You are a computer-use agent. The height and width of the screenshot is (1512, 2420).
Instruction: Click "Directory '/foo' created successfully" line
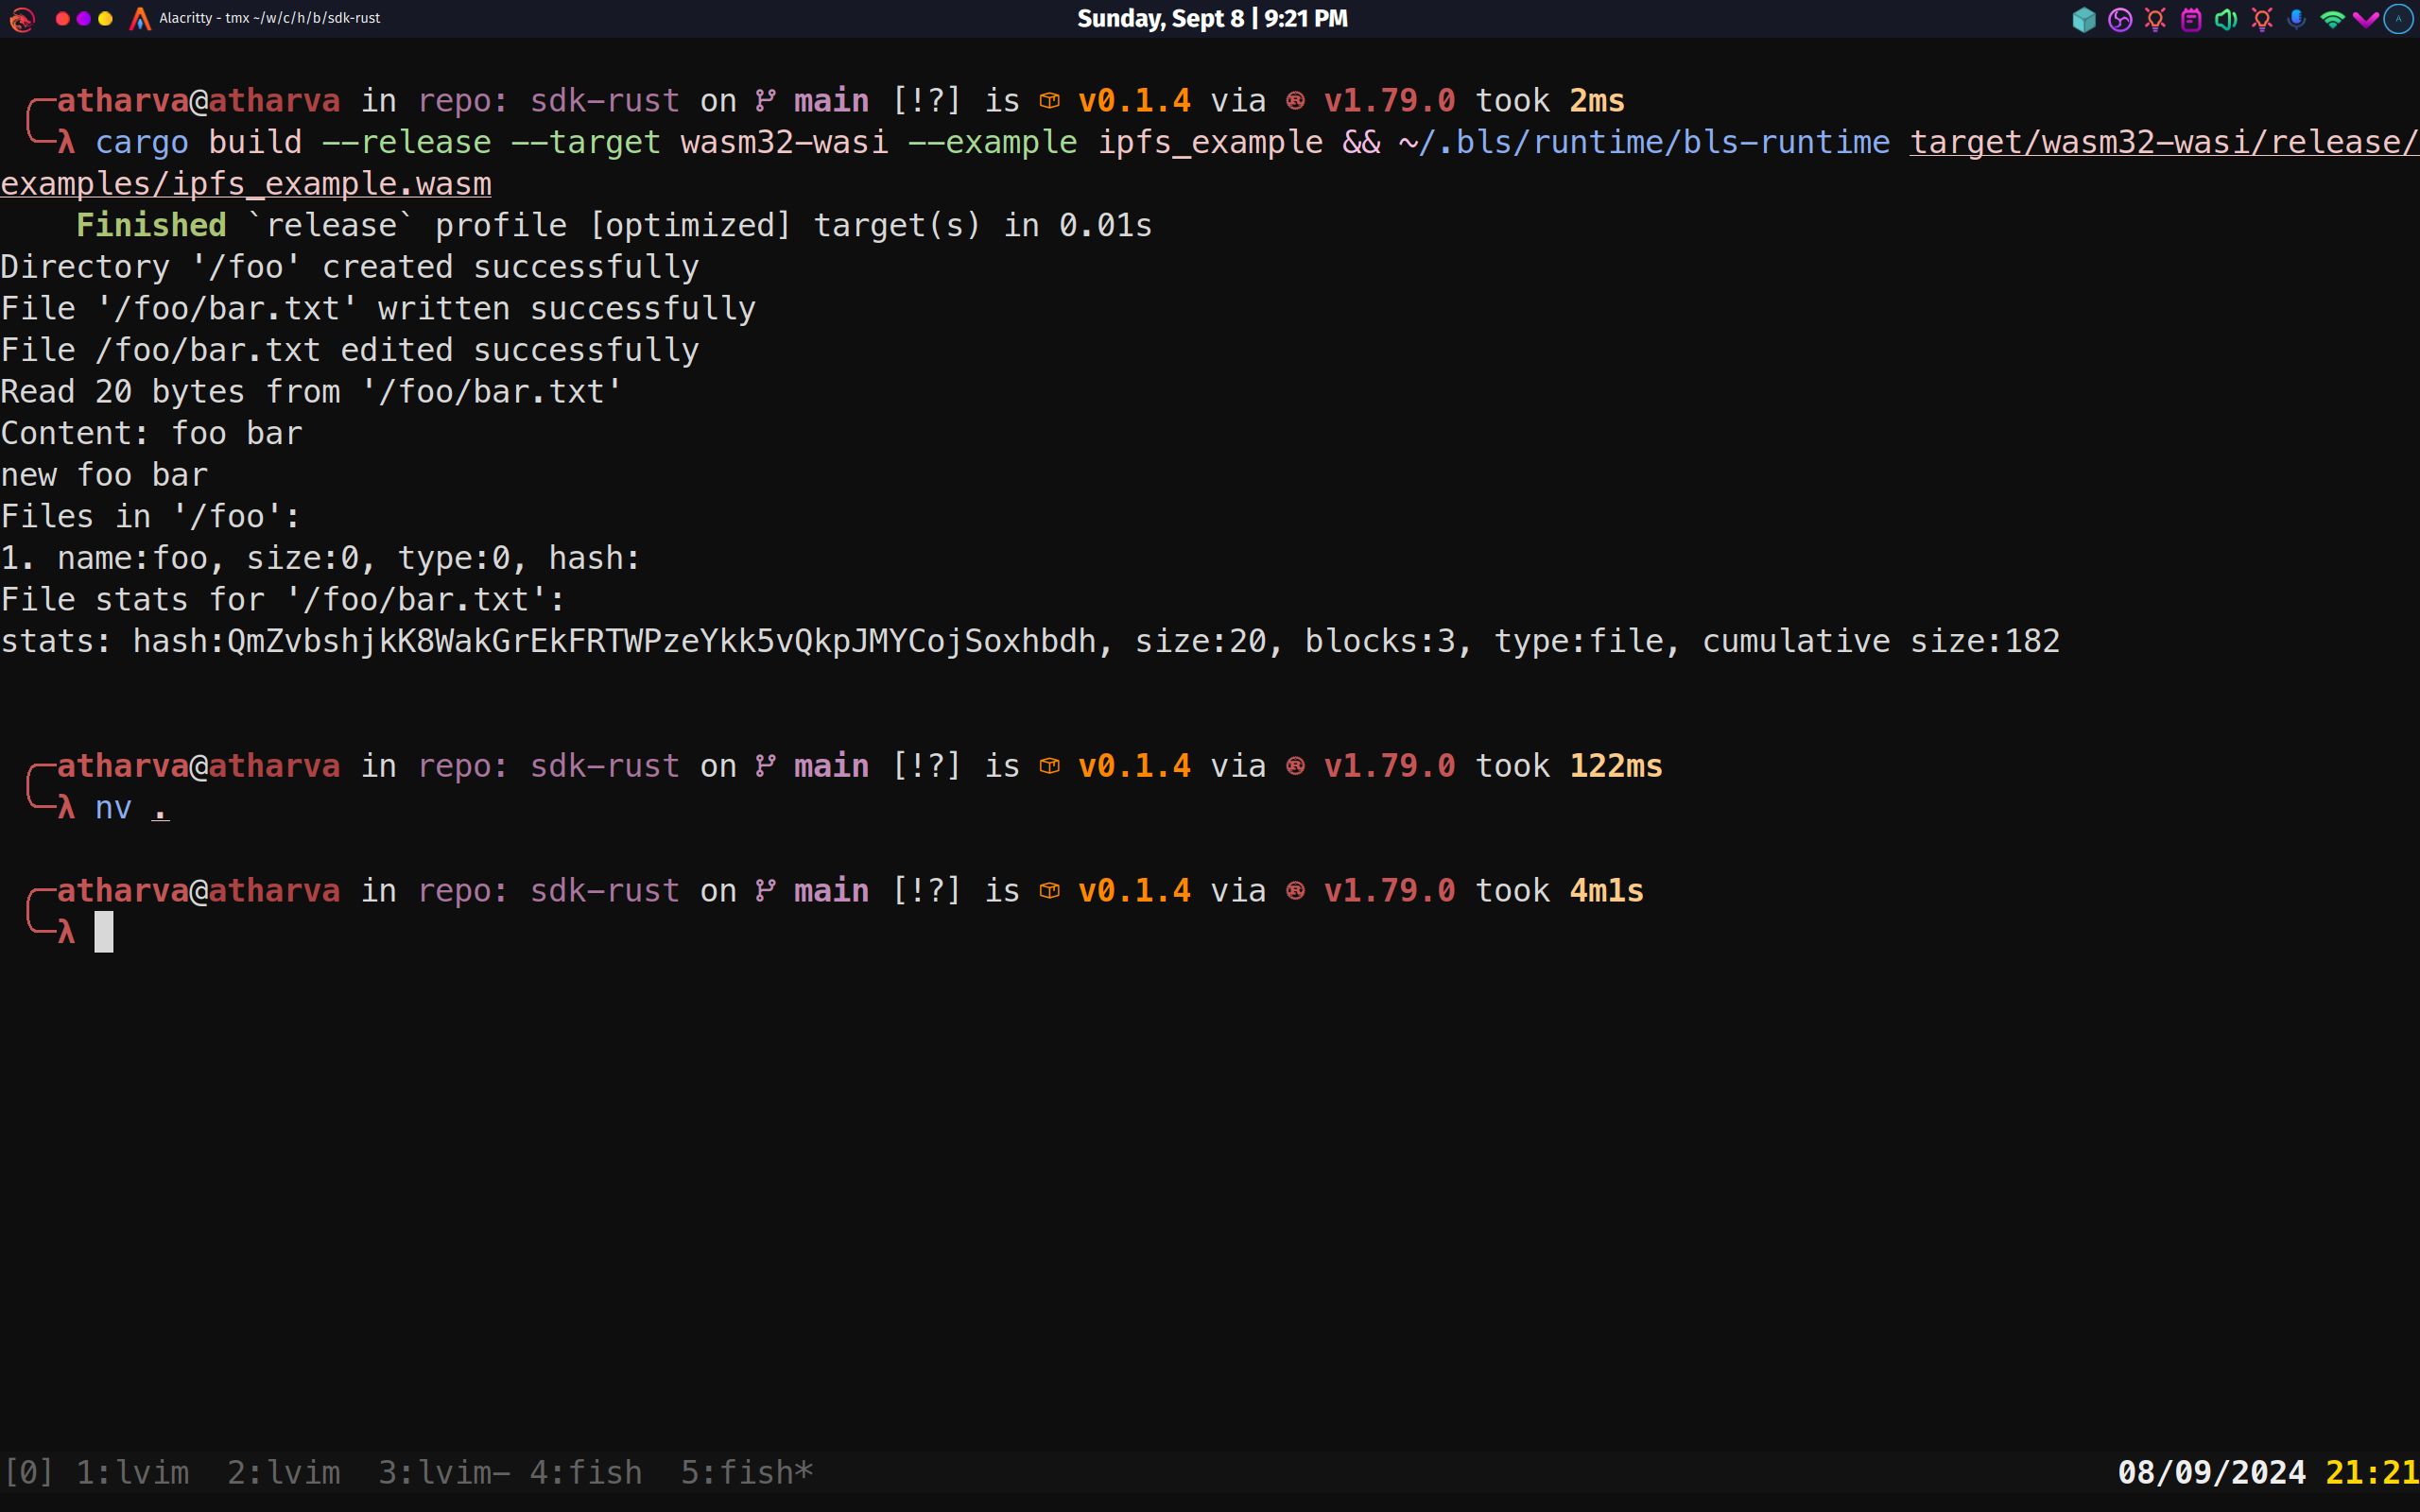[x=350, y=267]
